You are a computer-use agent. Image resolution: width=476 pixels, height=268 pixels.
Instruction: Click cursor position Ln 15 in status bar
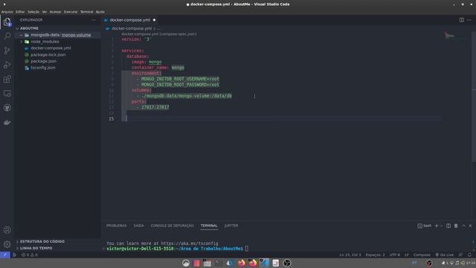pyautogui.click(x=350, y=255)
